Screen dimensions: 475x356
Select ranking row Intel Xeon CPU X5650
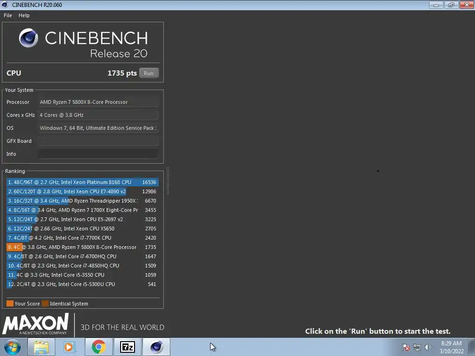coord(83,229)
